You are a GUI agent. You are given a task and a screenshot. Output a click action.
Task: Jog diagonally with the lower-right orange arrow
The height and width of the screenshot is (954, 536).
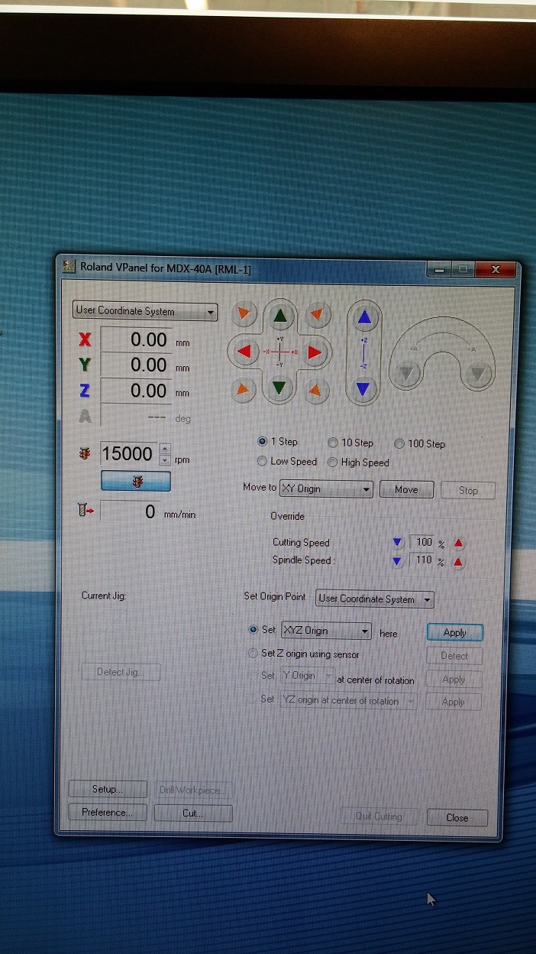[315, 391]
